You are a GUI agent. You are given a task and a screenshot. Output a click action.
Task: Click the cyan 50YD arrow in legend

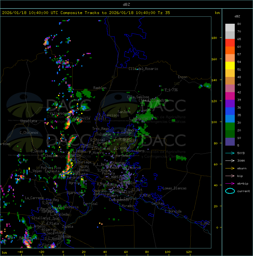tap(230, 153)
